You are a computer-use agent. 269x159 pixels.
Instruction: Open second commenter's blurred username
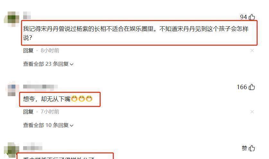(x=40, y=87)
